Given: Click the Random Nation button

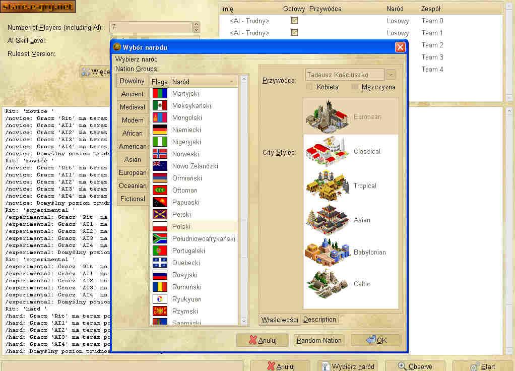Looking at the screenshot, I should click(x=319, y=340).
